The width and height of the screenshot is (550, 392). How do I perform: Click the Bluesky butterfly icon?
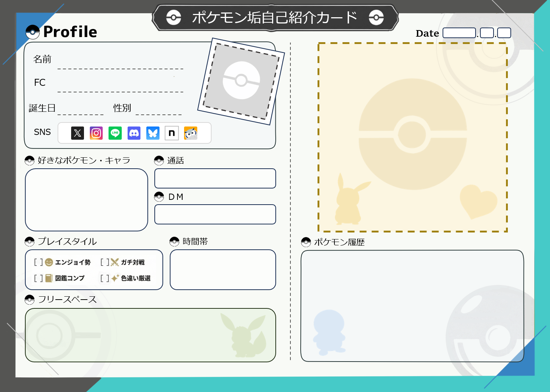153,133
